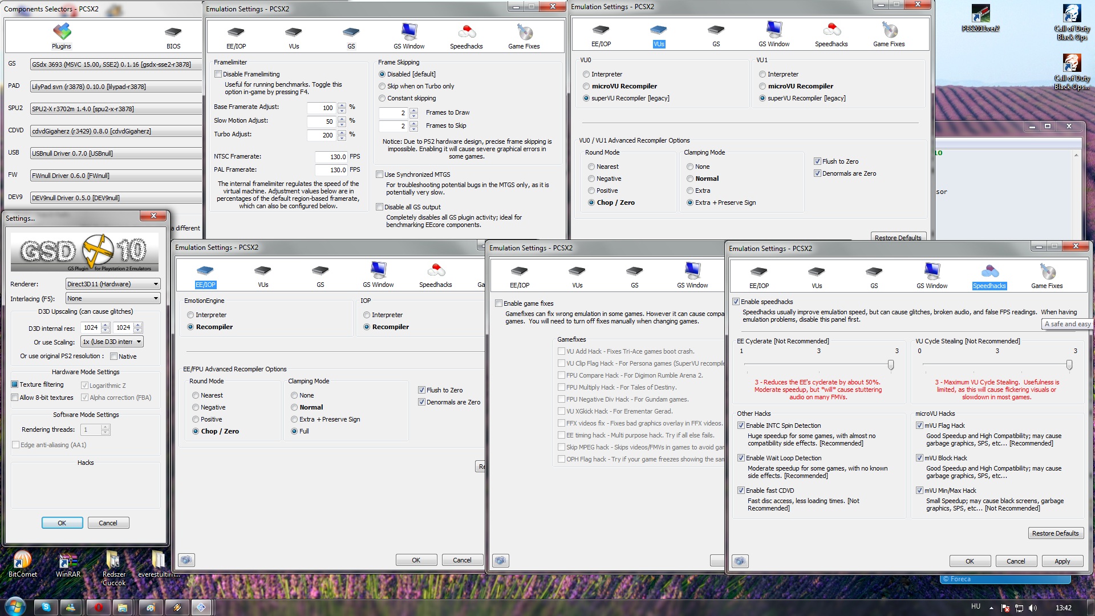The height and width of the screenshot is (616, 1095).
Task: Click Restore Defaults in Speedhacks window
Action: click(1055, 533)
